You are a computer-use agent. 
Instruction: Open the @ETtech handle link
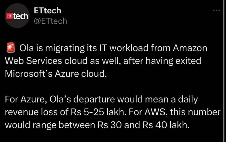pos(50,21)
